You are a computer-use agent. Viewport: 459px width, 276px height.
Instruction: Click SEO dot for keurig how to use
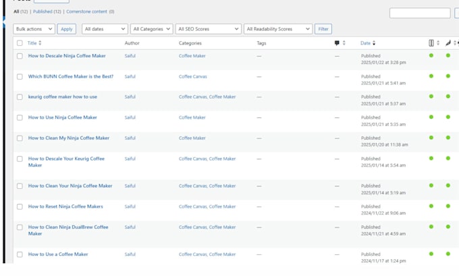pyautogui.click(x=431, y=96)
